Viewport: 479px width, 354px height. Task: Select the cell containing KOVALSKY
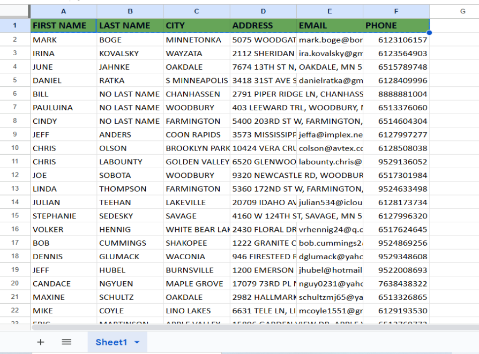(x=130, y=54)
